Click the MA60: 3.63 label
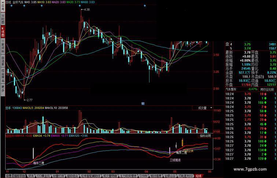Image resolution: width=277 pixels, height=178 pixels. click(x=88, y=2)
